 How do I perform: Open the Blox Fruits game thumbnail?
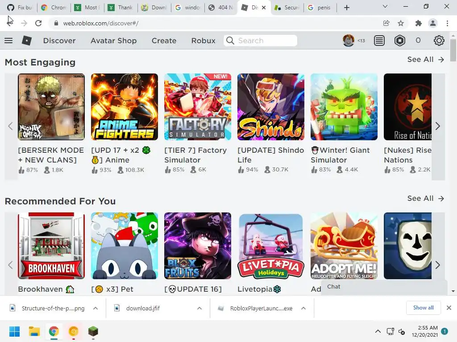coord(198,246)
